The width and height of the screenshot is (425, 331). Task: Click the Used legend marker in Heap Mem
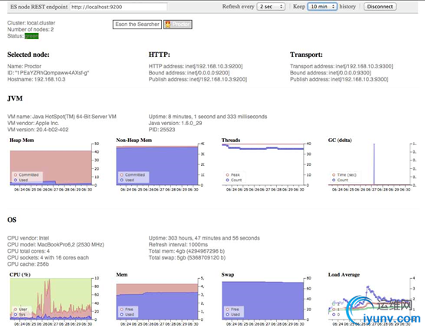coord(15,180)
